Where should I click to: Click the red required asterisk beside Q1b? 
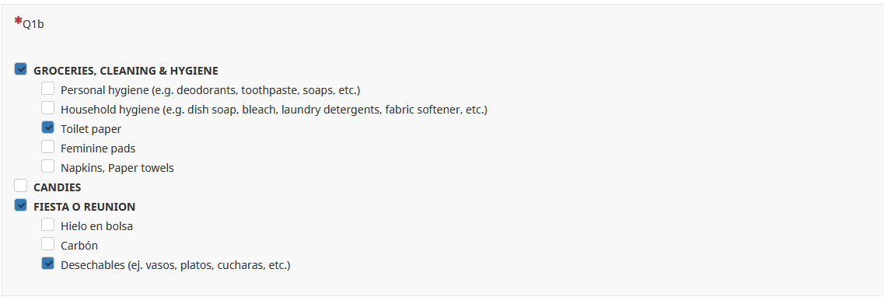[x=18, y=22]
